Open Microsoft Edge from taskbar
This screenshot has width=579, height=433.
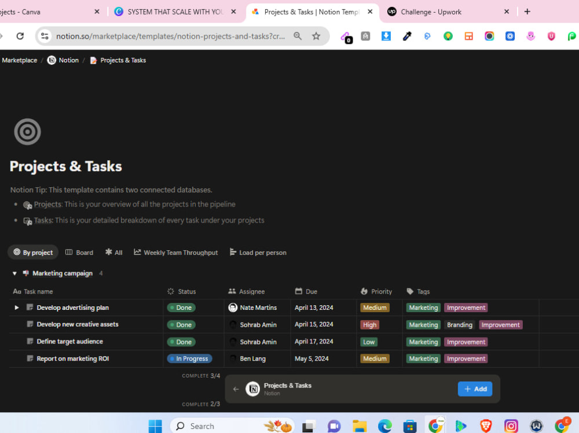pyautogui.click(x=385, y=426)
